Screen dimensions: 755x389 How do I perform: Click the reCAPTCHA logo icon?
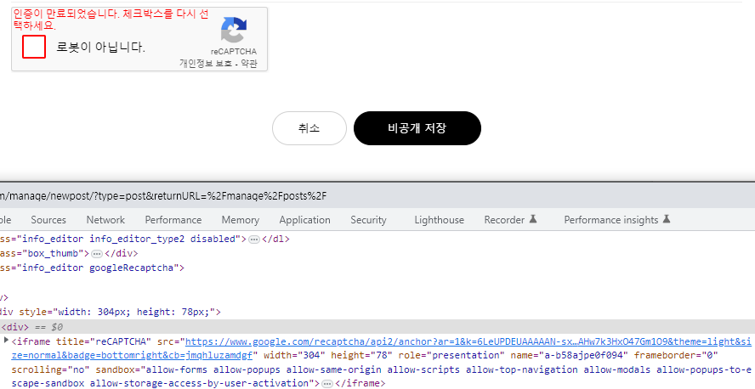coord(234,31)
